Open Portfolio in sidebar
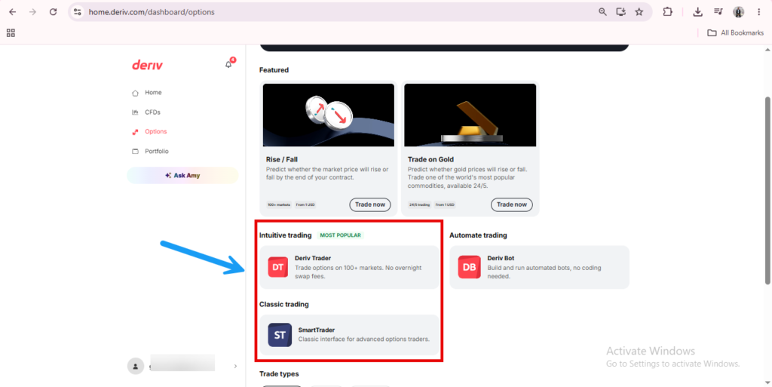This screenshot has width=772, height=387. [157, 151]
